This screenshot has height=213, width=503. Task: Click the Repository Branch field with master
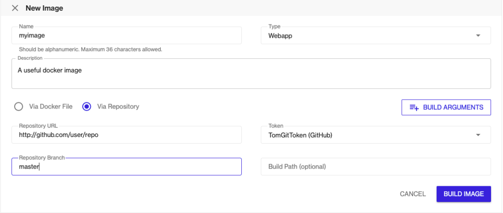pyautogui.click(x=126, y=167)
